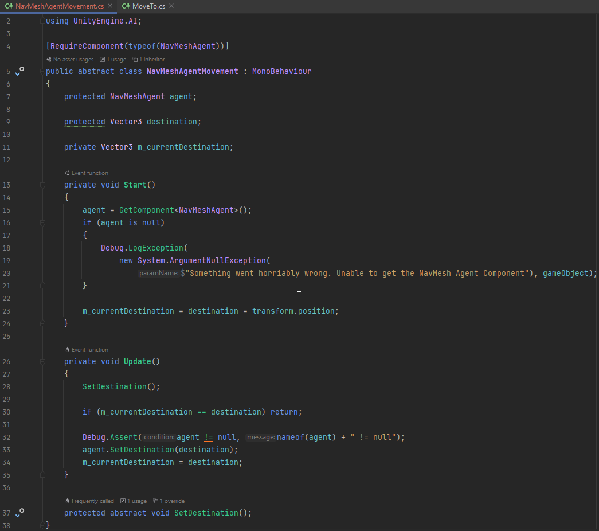Click the 'SetDestination();' call on line 28
The width and height of the screenshot is (599, 531).
[121, 386]
